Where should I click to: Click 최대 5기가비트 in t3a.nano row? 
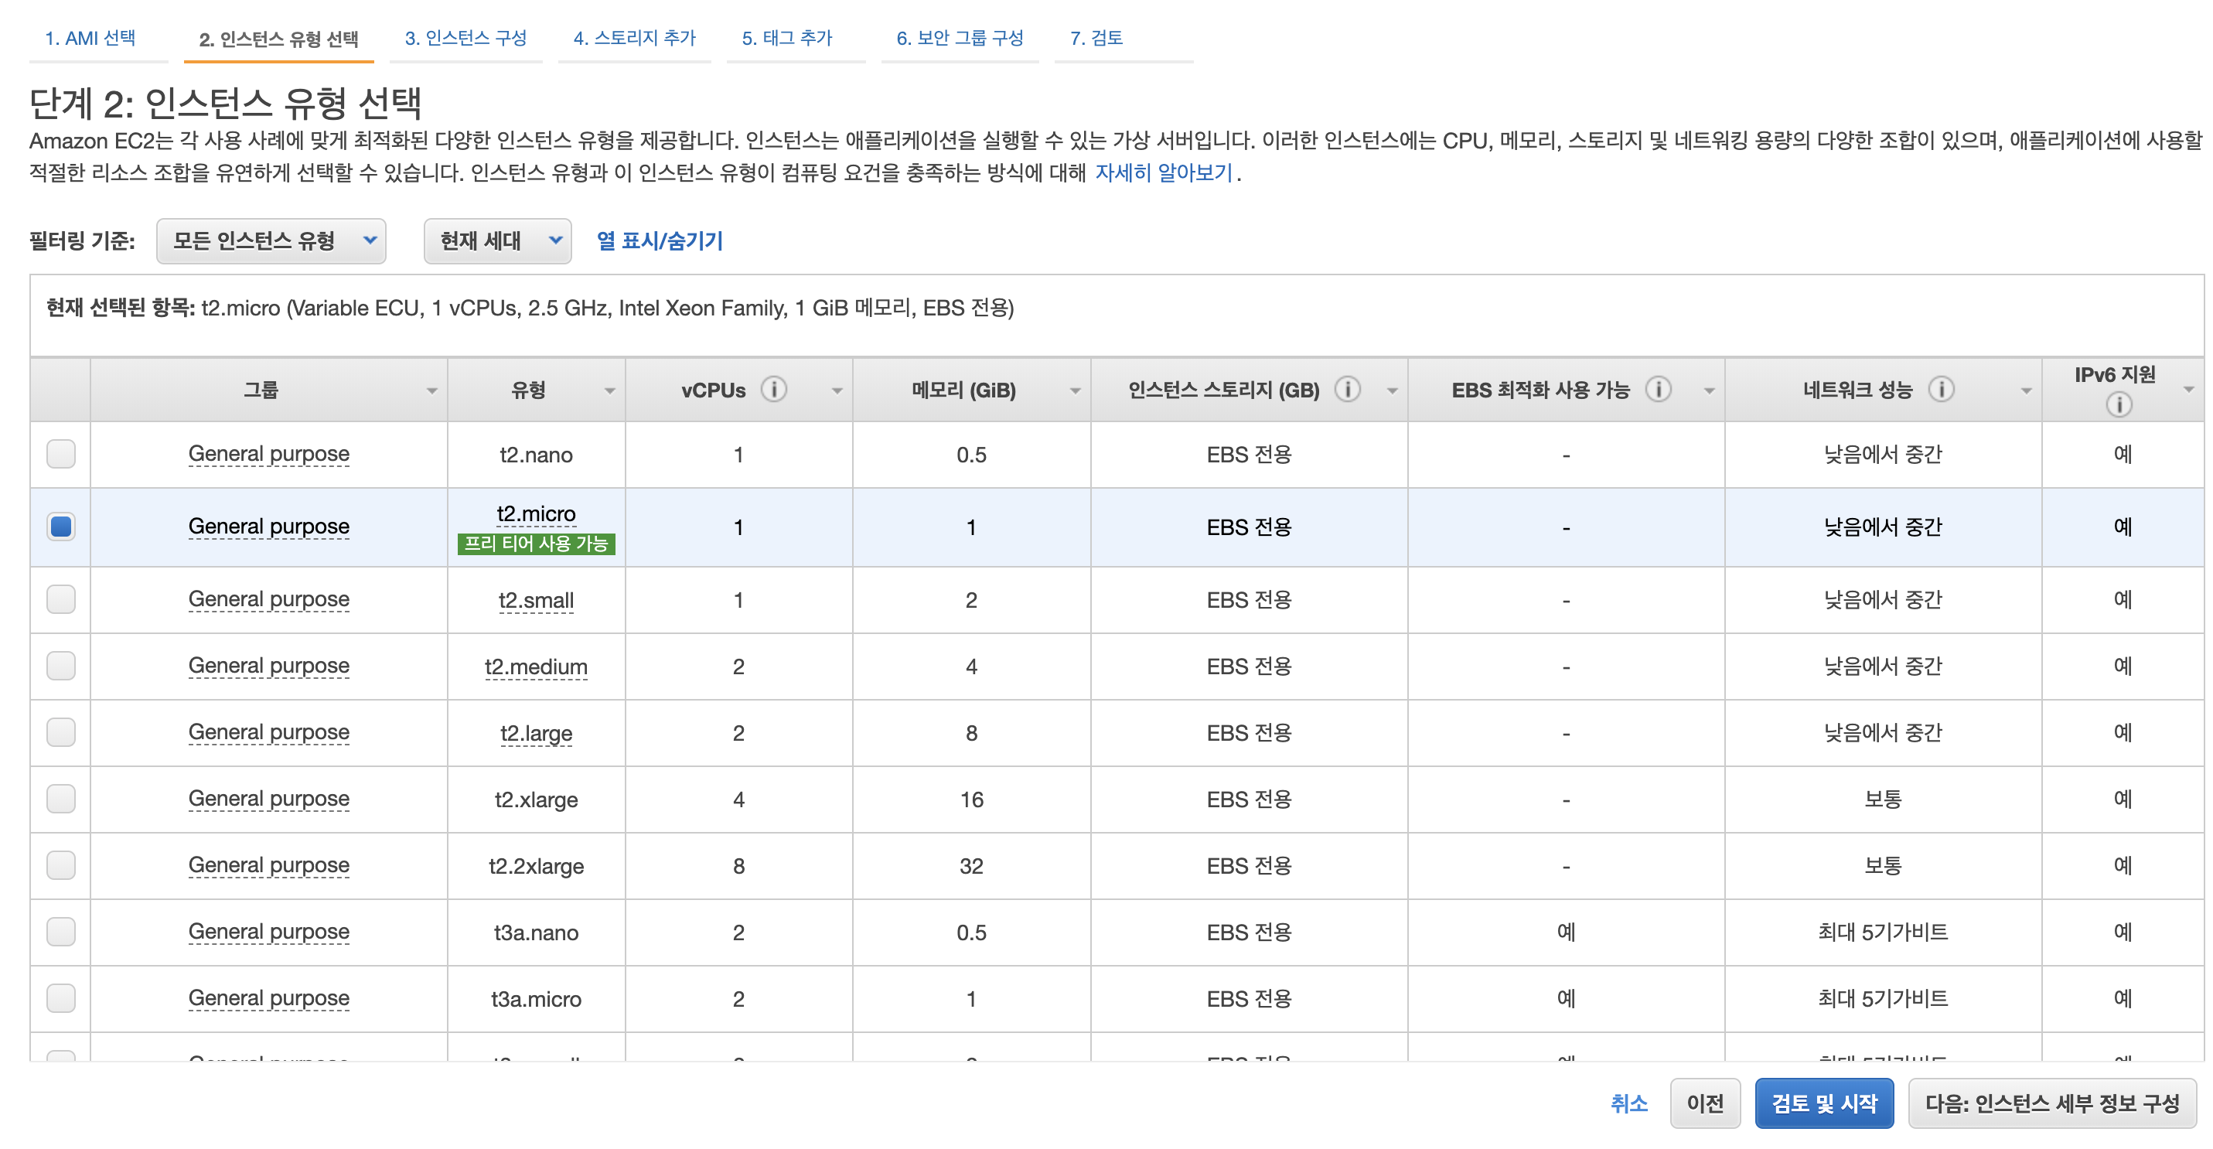click(1883, 932)
